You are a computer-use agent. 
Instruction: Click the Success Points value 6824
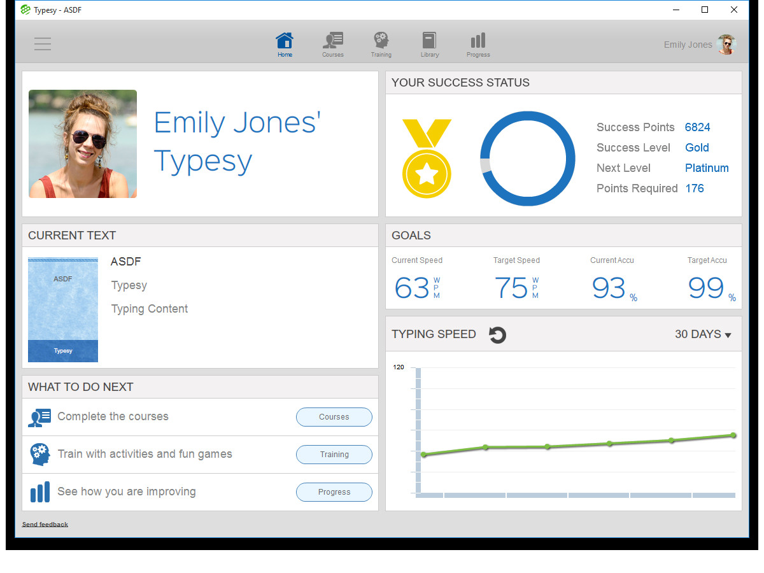coord(698,127)
